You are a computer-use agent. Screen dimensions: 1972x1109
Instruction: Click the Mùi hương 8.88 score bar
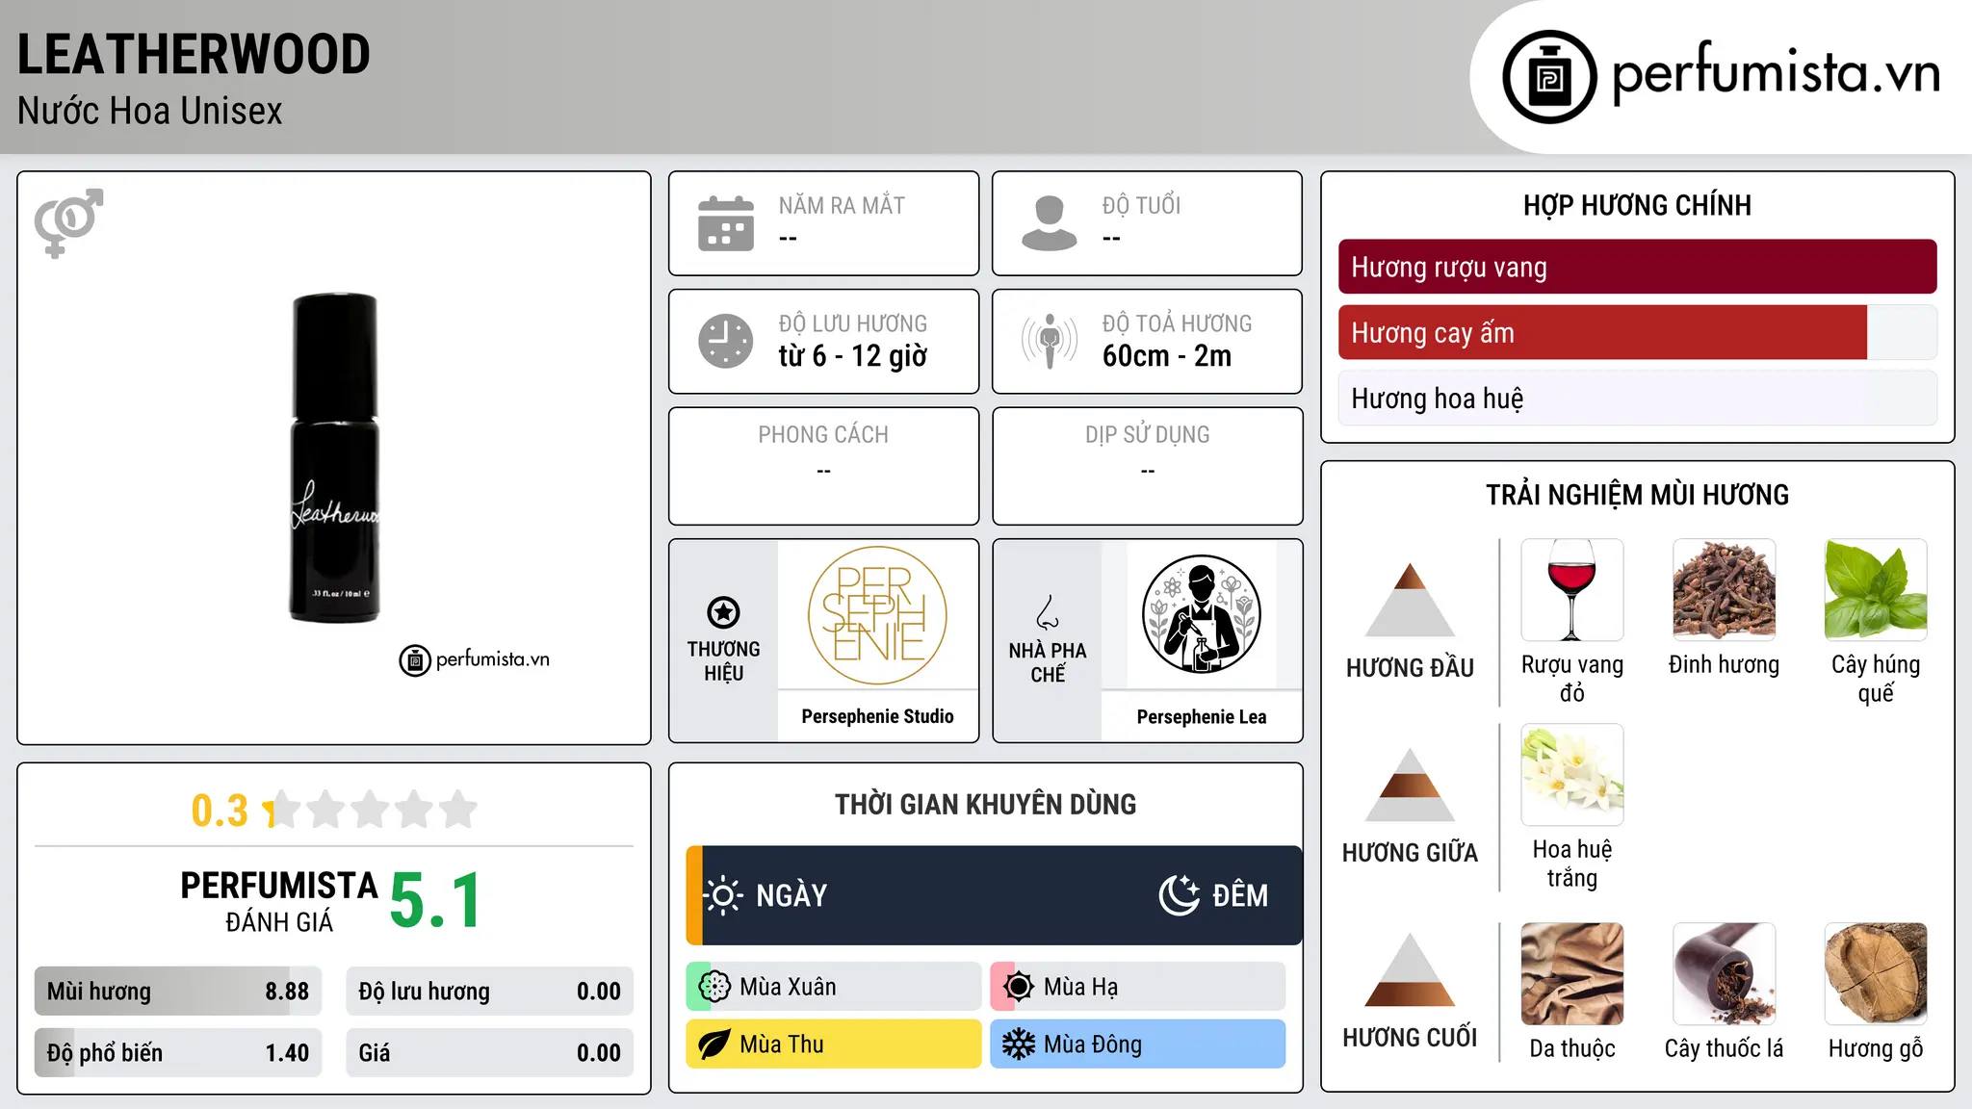click(178, 992)
